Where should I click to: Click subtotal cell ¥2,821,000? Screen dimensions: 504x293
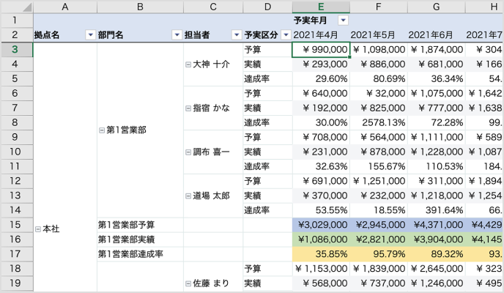coord(379,240)
